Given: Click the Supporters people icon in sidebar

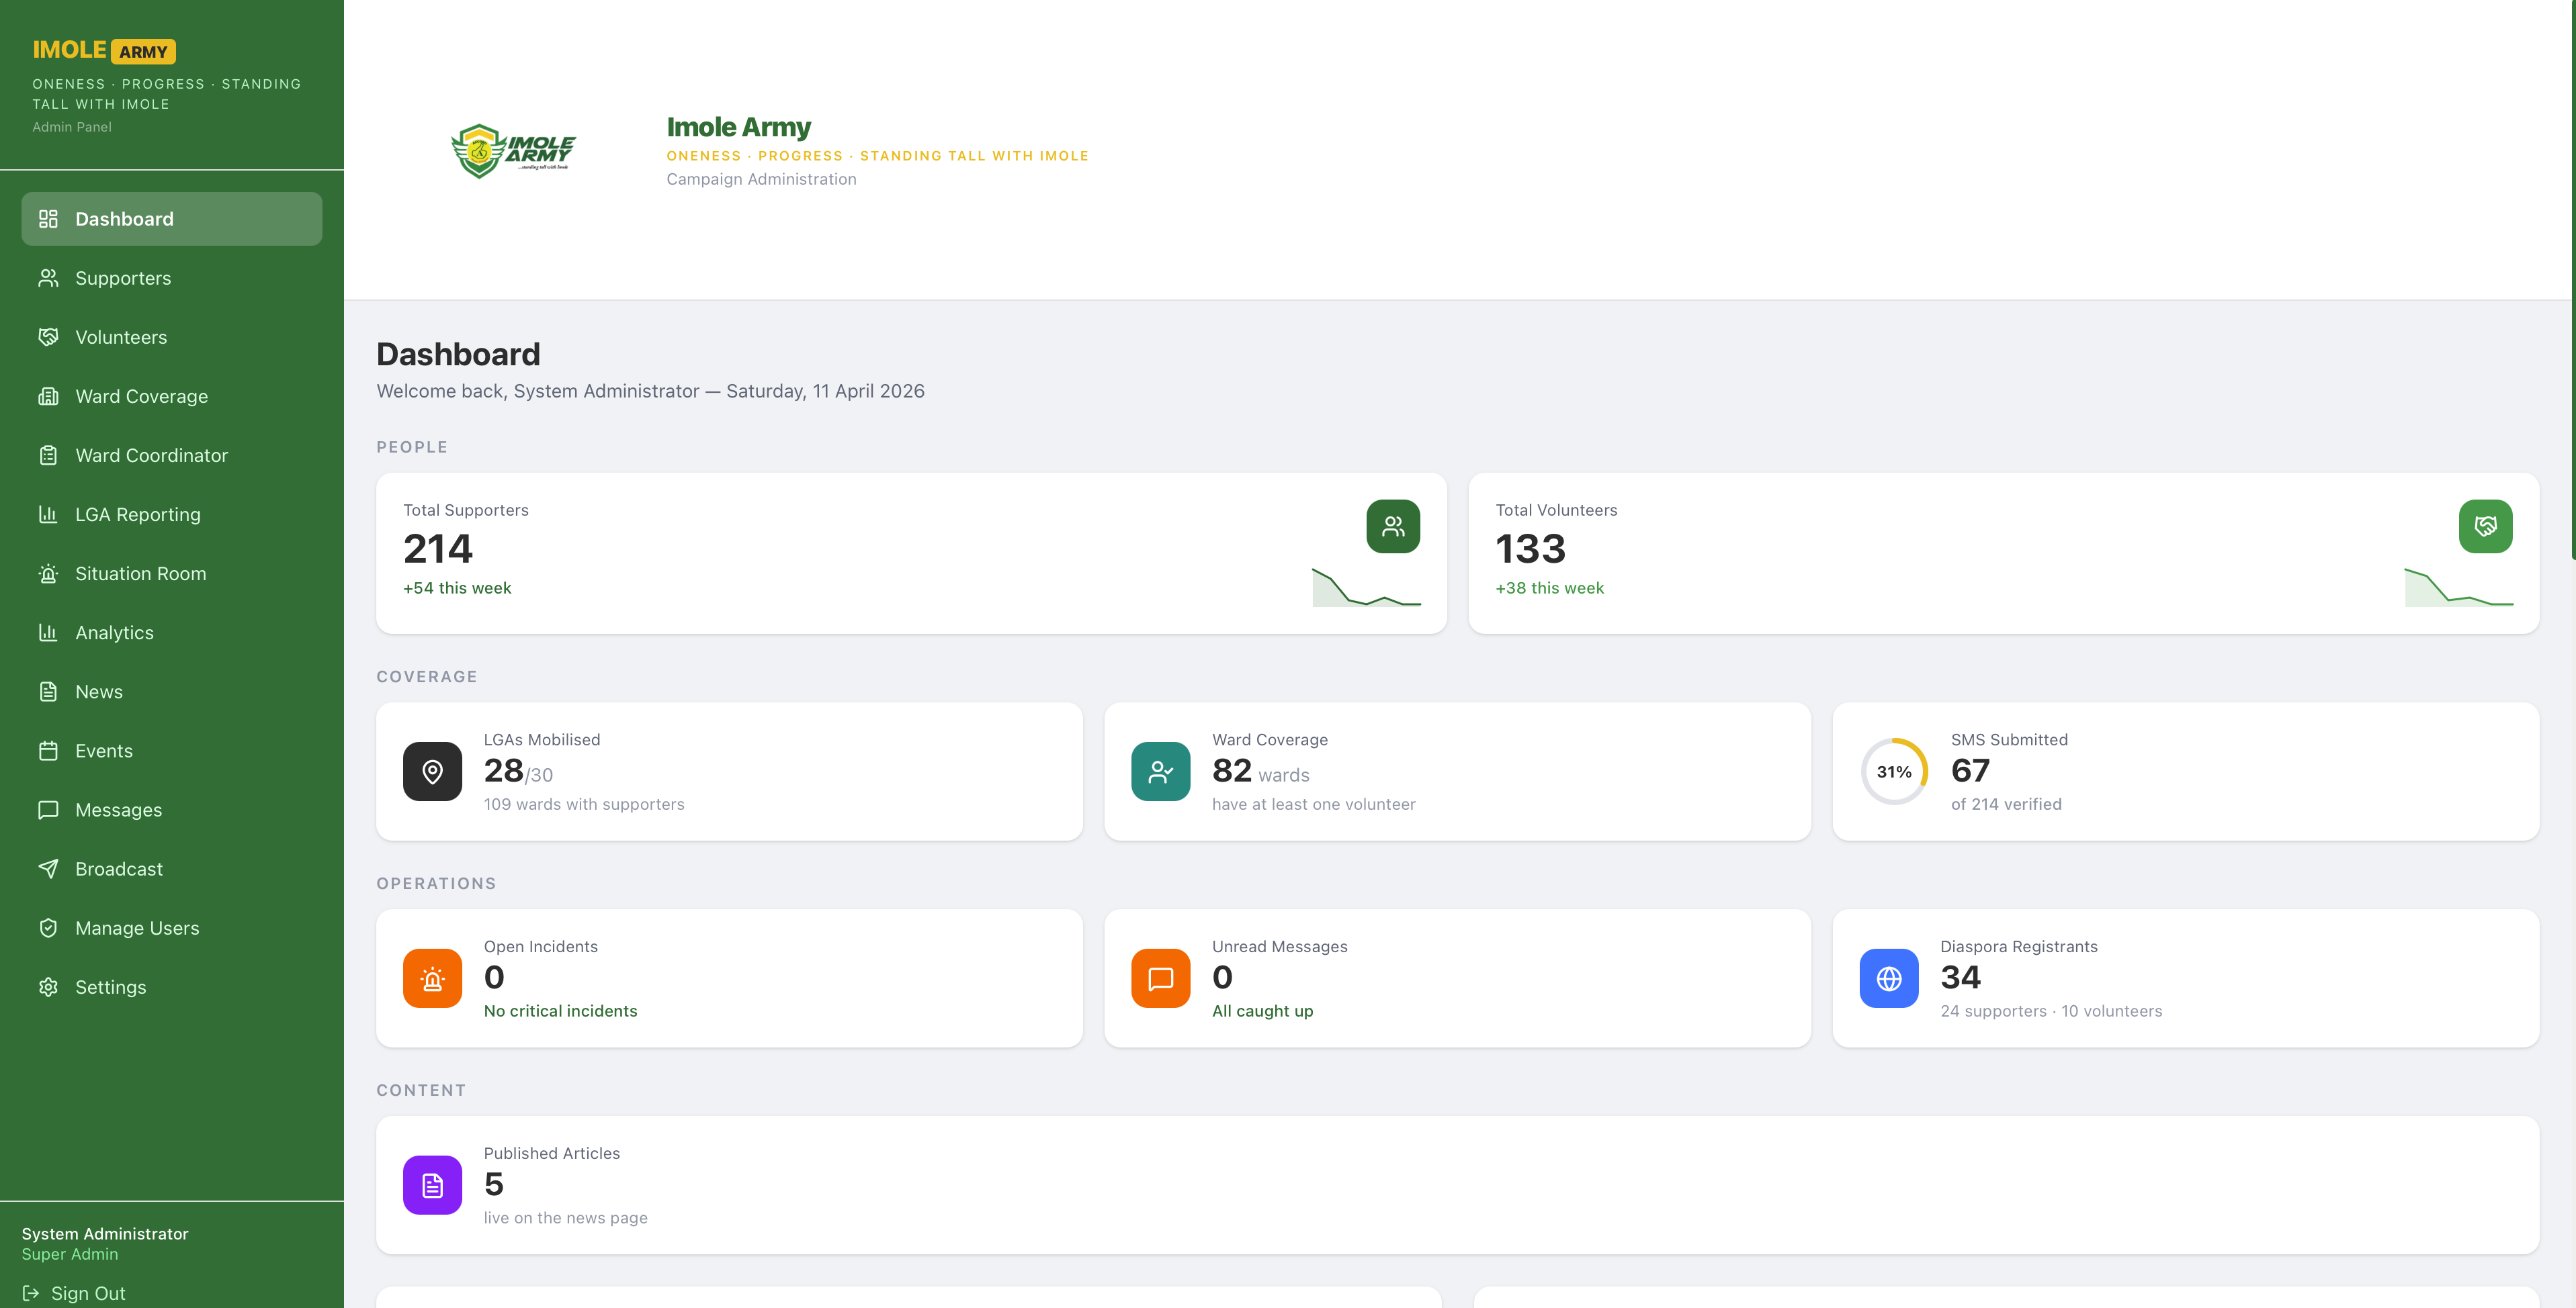Looking at the screenshot, I should click(x=48, y=278).
